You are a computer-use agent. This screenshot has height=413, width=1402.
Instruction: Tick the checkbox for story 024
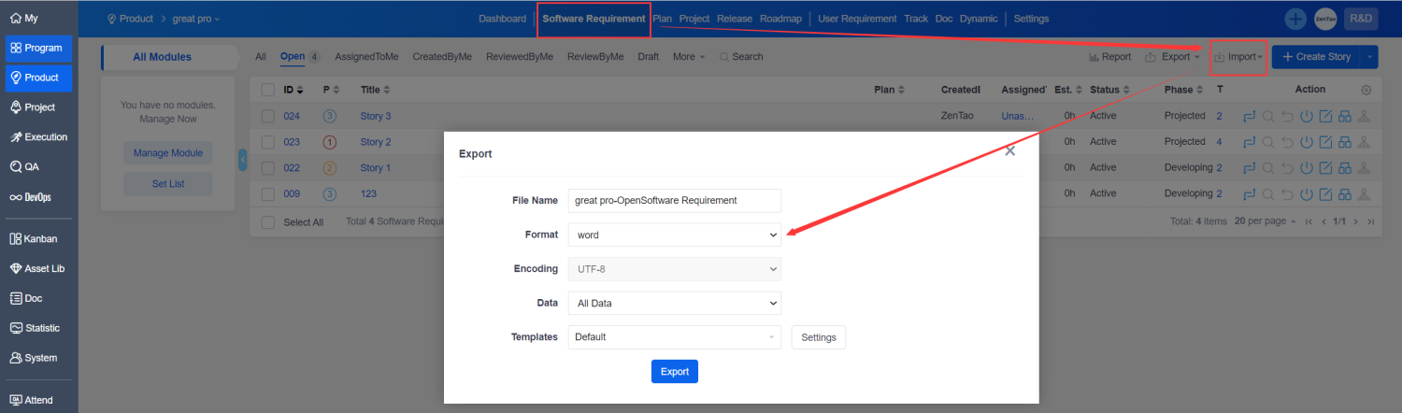coord(268,116)
